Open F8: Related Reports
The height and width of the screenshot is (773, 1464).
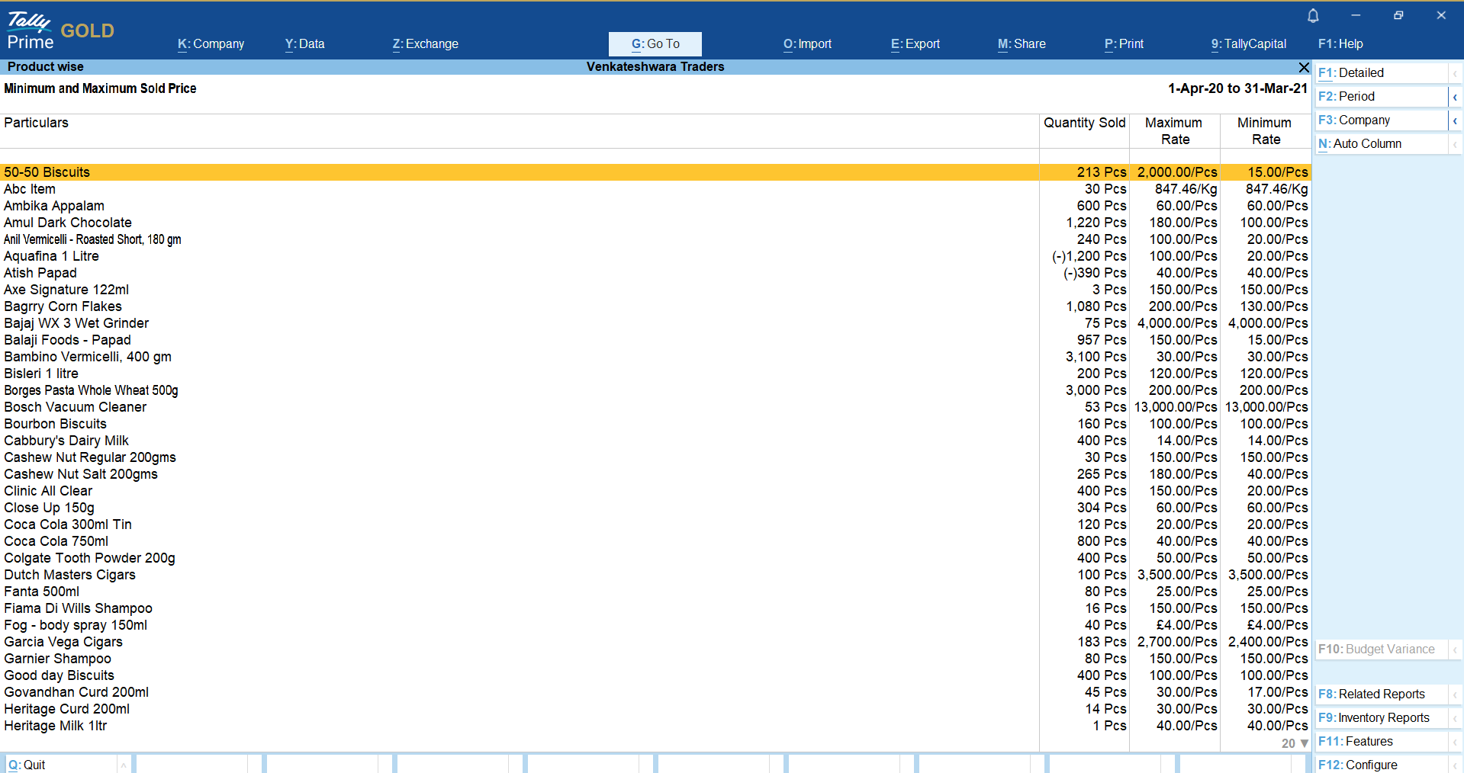1381,694
